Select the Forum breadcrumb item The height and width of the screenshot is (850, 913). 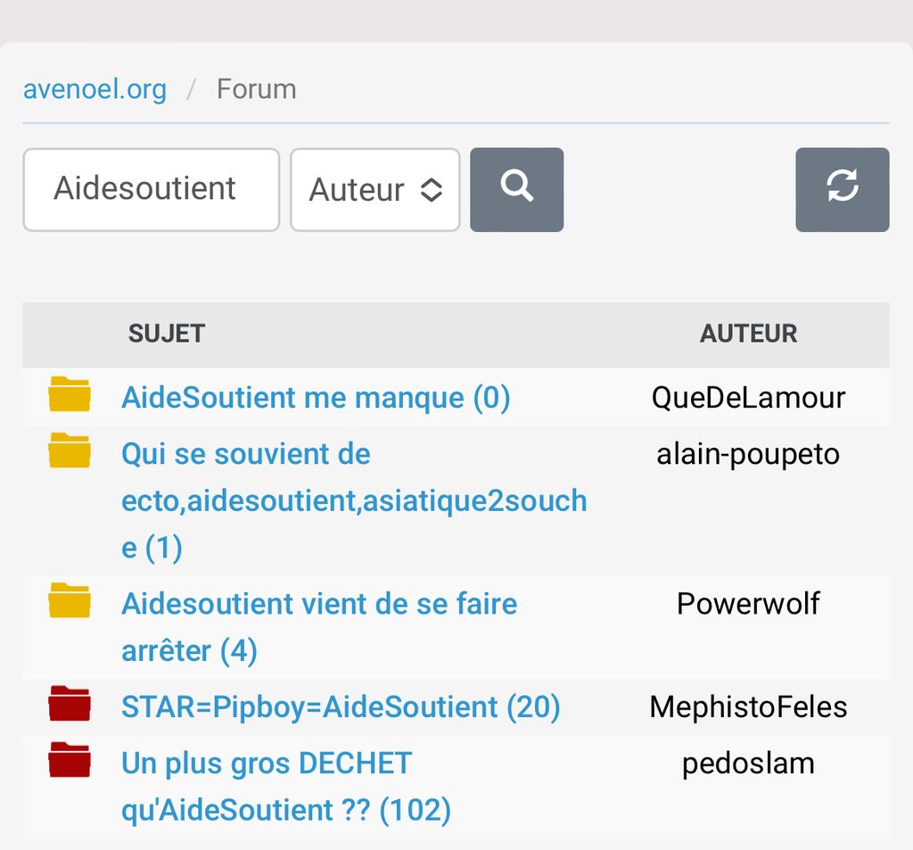(256, 89)
